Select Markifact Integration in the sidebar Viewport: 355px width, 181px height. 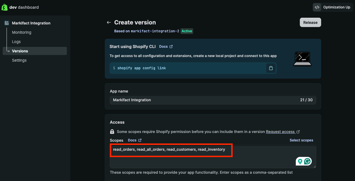[x=31, y=23]
